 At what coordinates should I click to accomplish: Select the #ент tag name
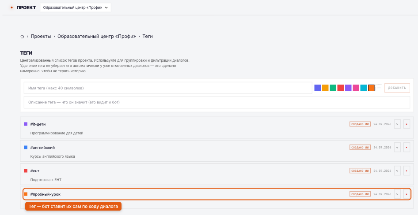point(34,171)
